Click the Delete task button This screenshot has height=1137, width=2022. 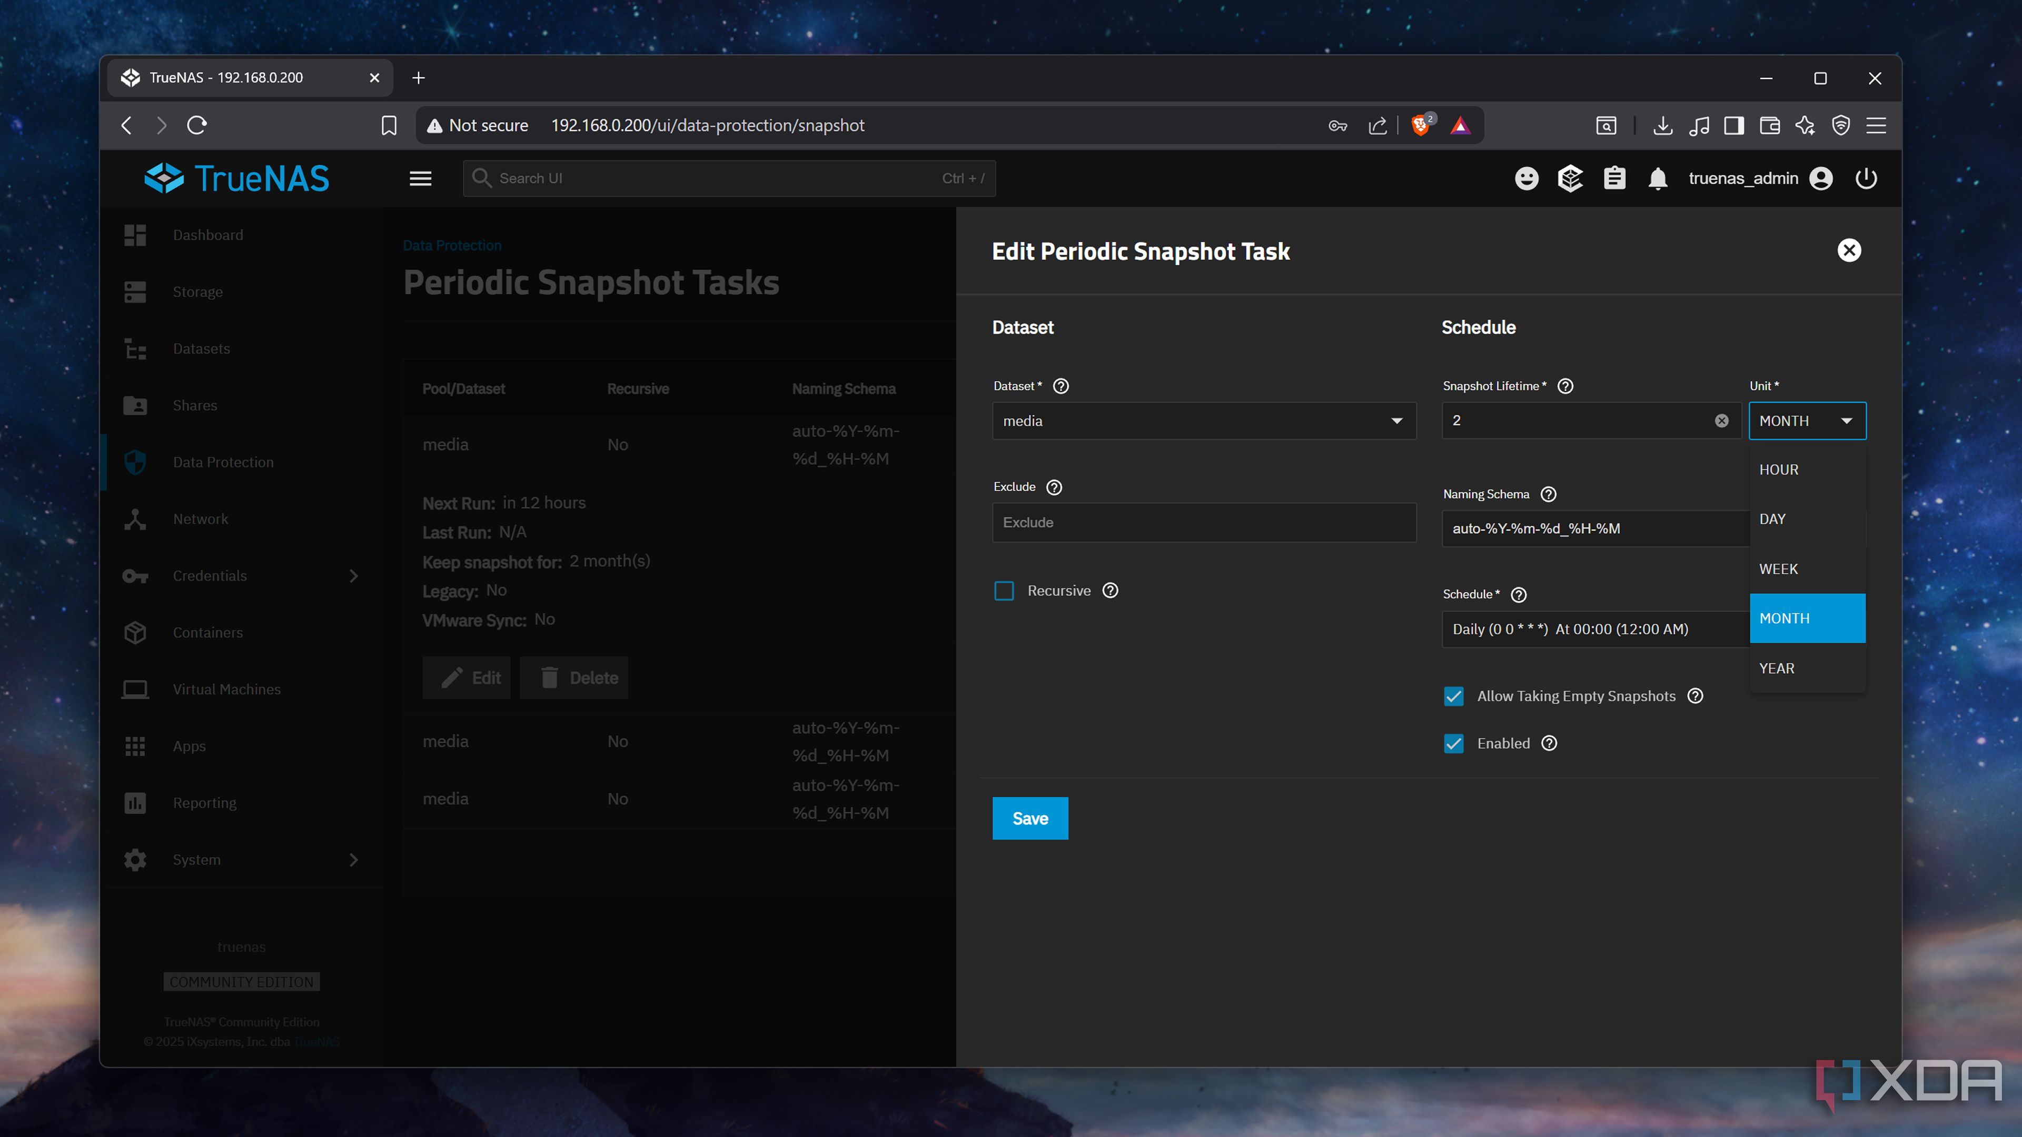point(574,677)
